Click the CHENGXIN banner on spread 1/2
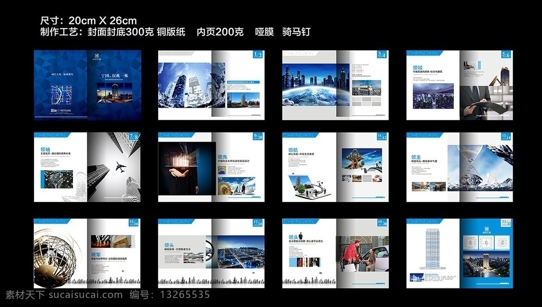542x307 pixels. click(x=176, y=53)
